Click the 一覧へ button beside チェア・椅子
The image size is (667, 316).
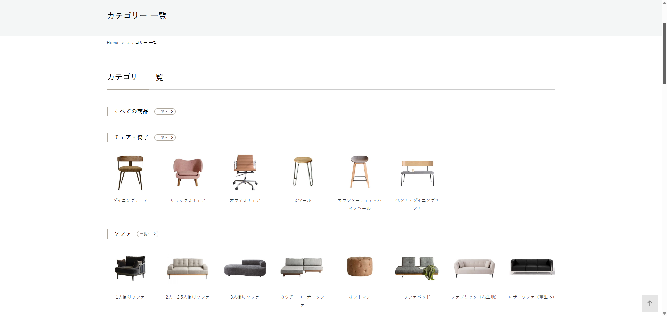[165, 137]
